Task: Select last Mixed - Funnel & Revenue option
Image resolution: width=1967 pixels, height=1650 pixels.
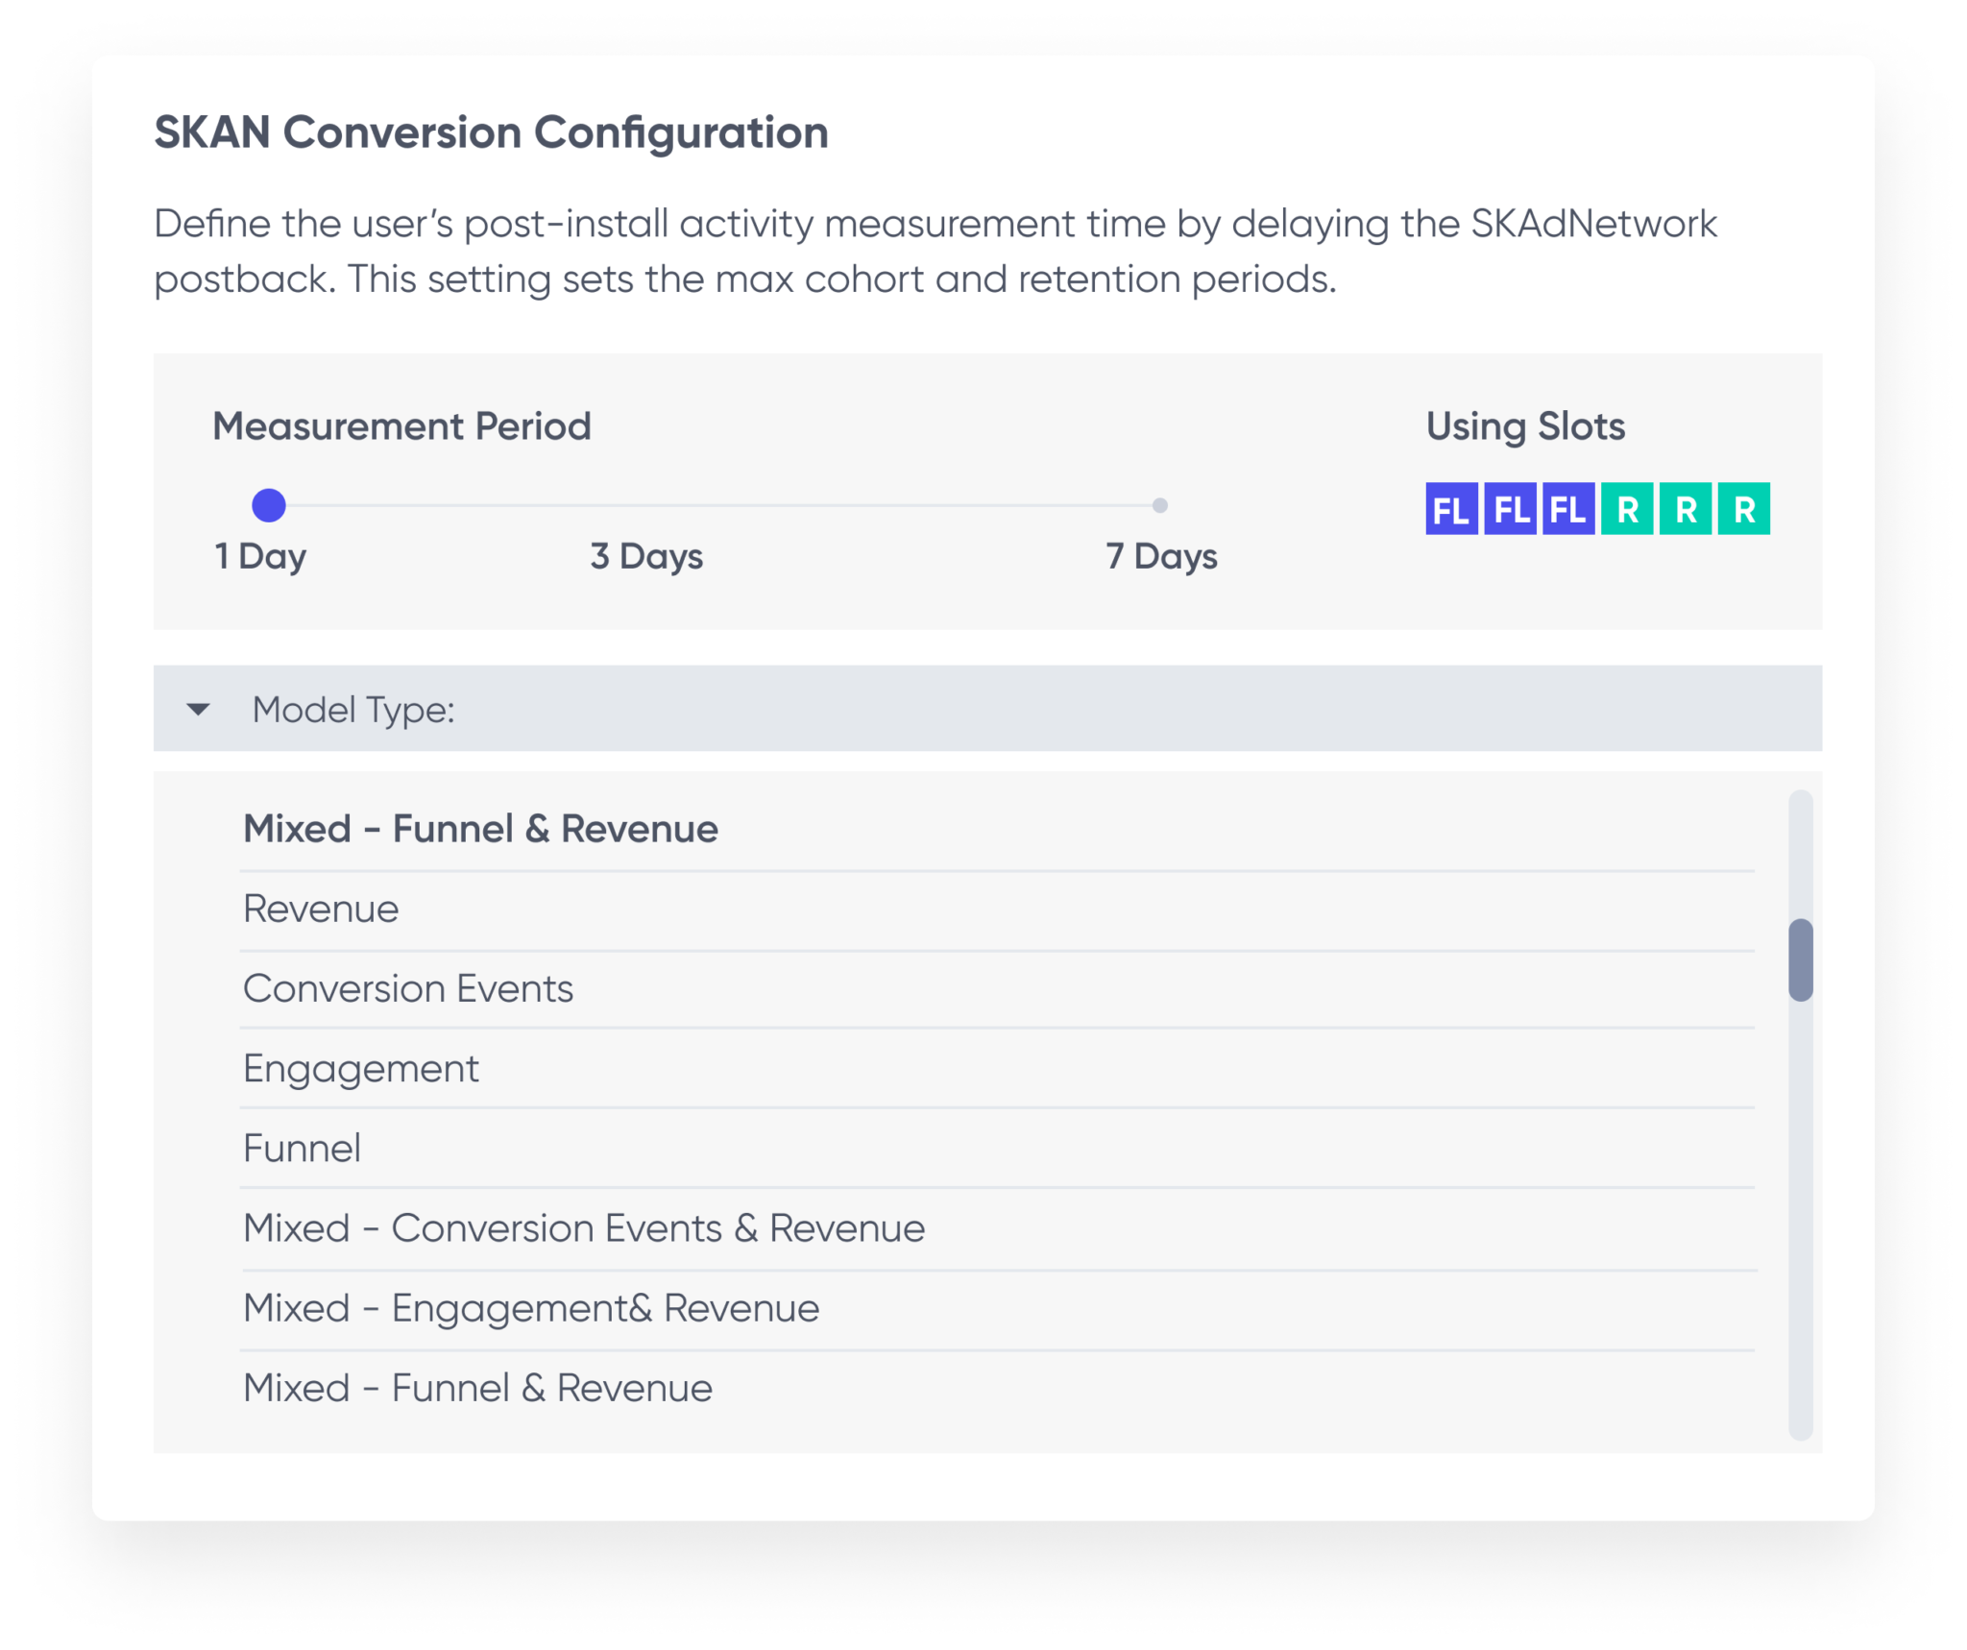Action: pyautogui.click(x=478, y=1388)
